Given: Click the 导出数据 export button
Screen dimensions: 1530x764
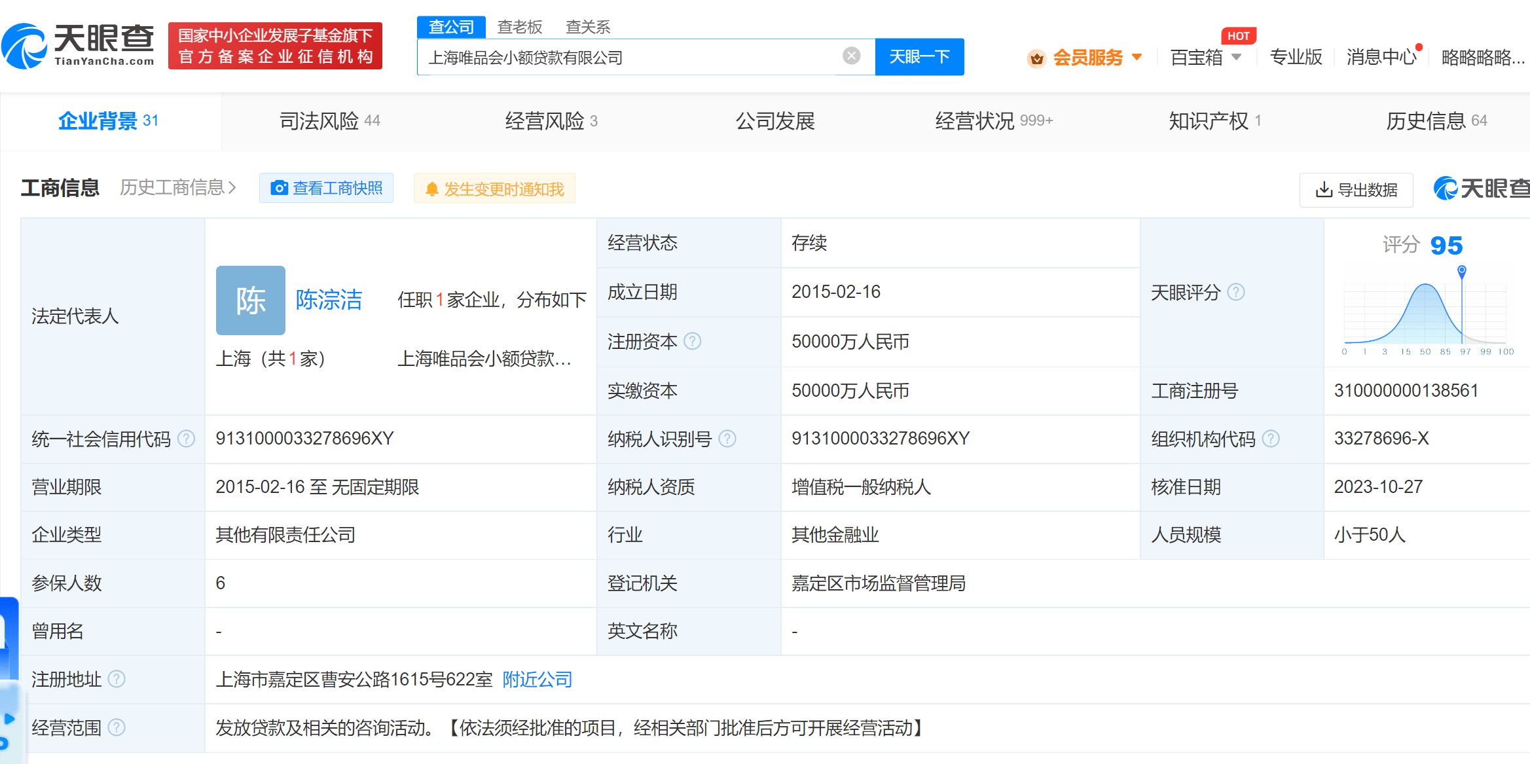Looking at the screenshot, I should coord(1356,190).
